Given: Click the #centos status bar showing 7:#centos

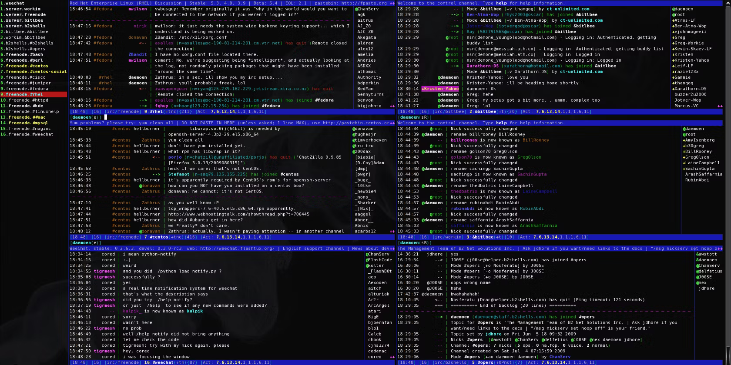Looking at the screenshot, I should click(x=233, y=237).
